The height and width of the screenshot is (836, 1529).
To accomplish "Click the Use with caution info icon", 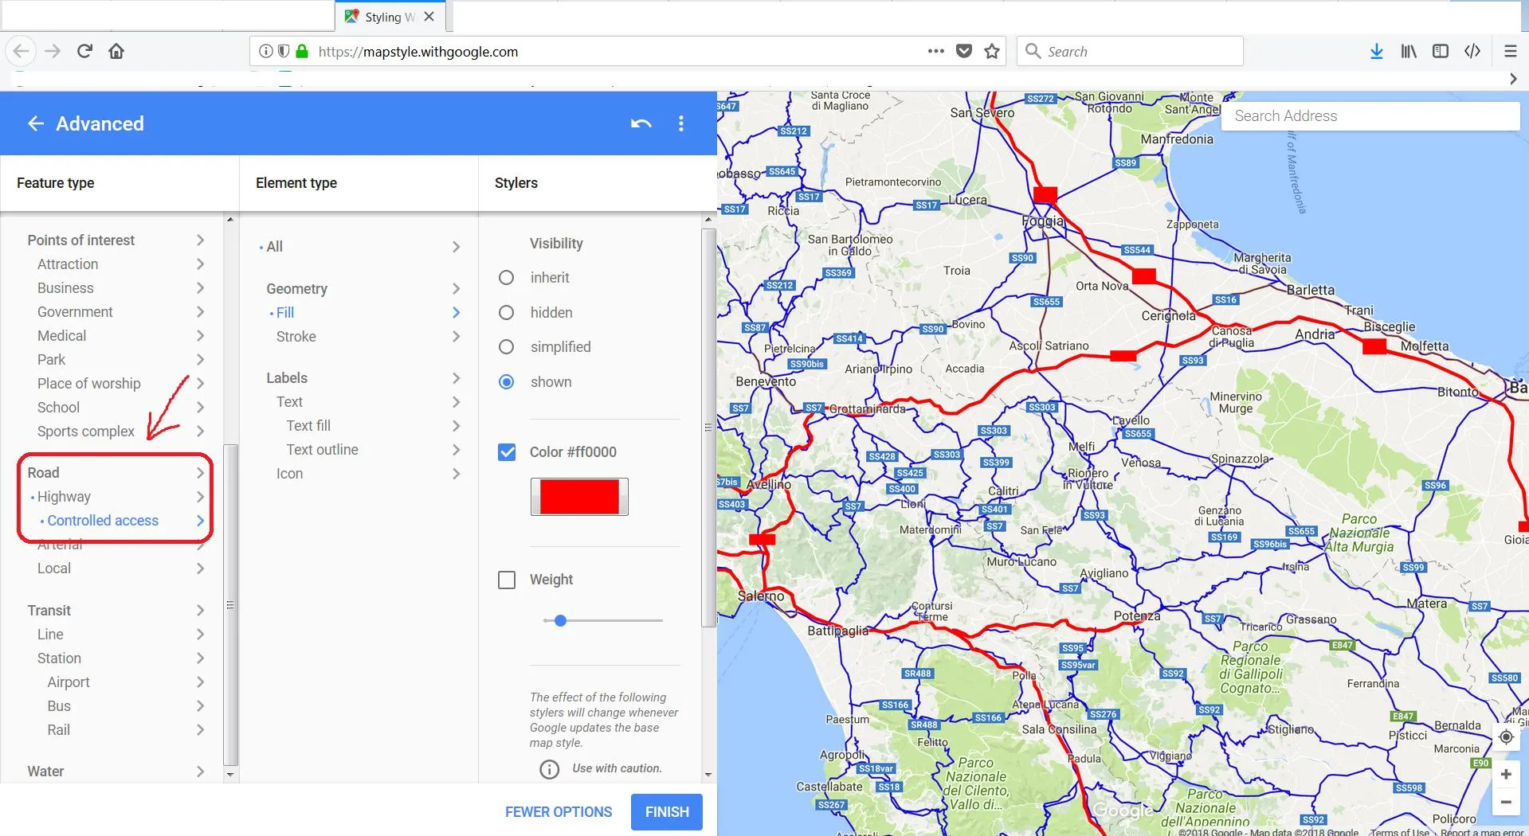I will pyautogui.click(x=549, y=769).
